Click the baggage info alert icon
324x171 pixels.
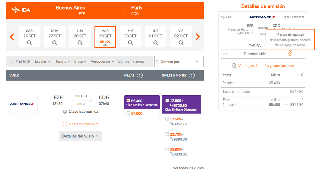point(290,54)
